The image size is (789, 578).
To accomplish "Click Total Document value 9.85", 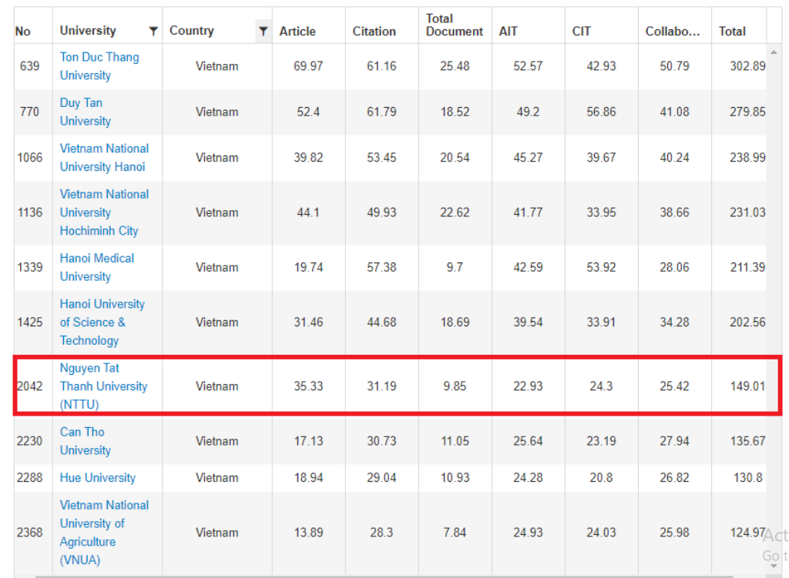I will tap(455, 386).
